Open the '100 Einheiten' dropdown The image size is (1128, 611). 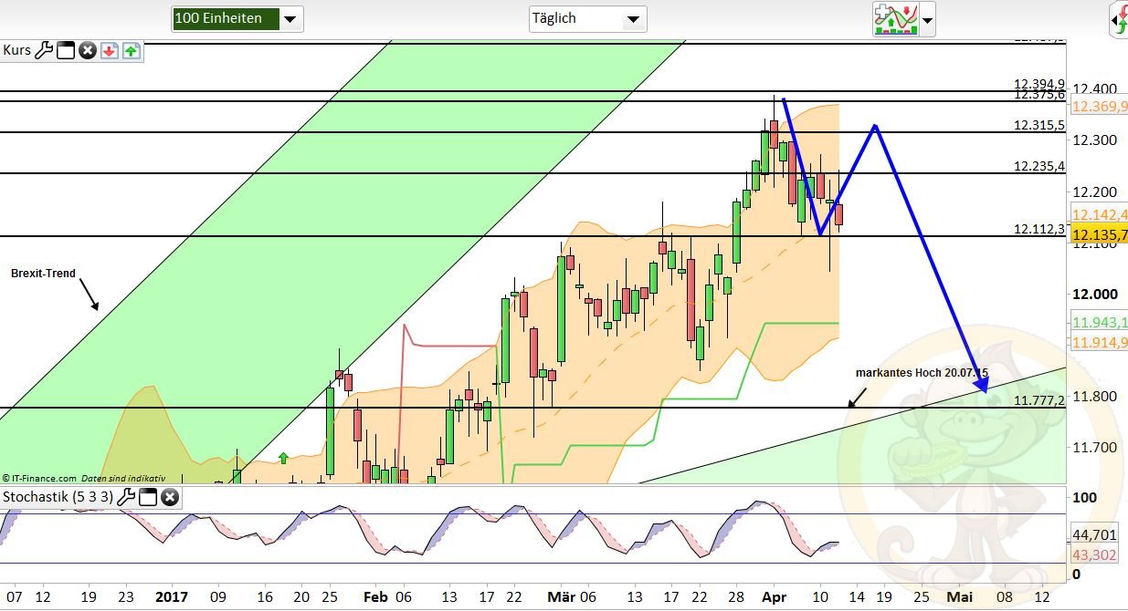pos(290,18)
